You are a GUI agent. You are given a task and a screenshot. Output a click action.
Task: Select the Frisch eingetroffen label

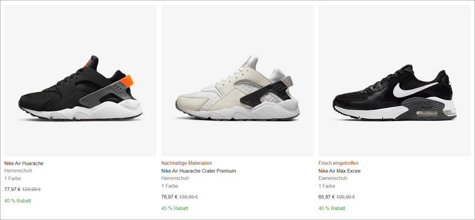338,163
